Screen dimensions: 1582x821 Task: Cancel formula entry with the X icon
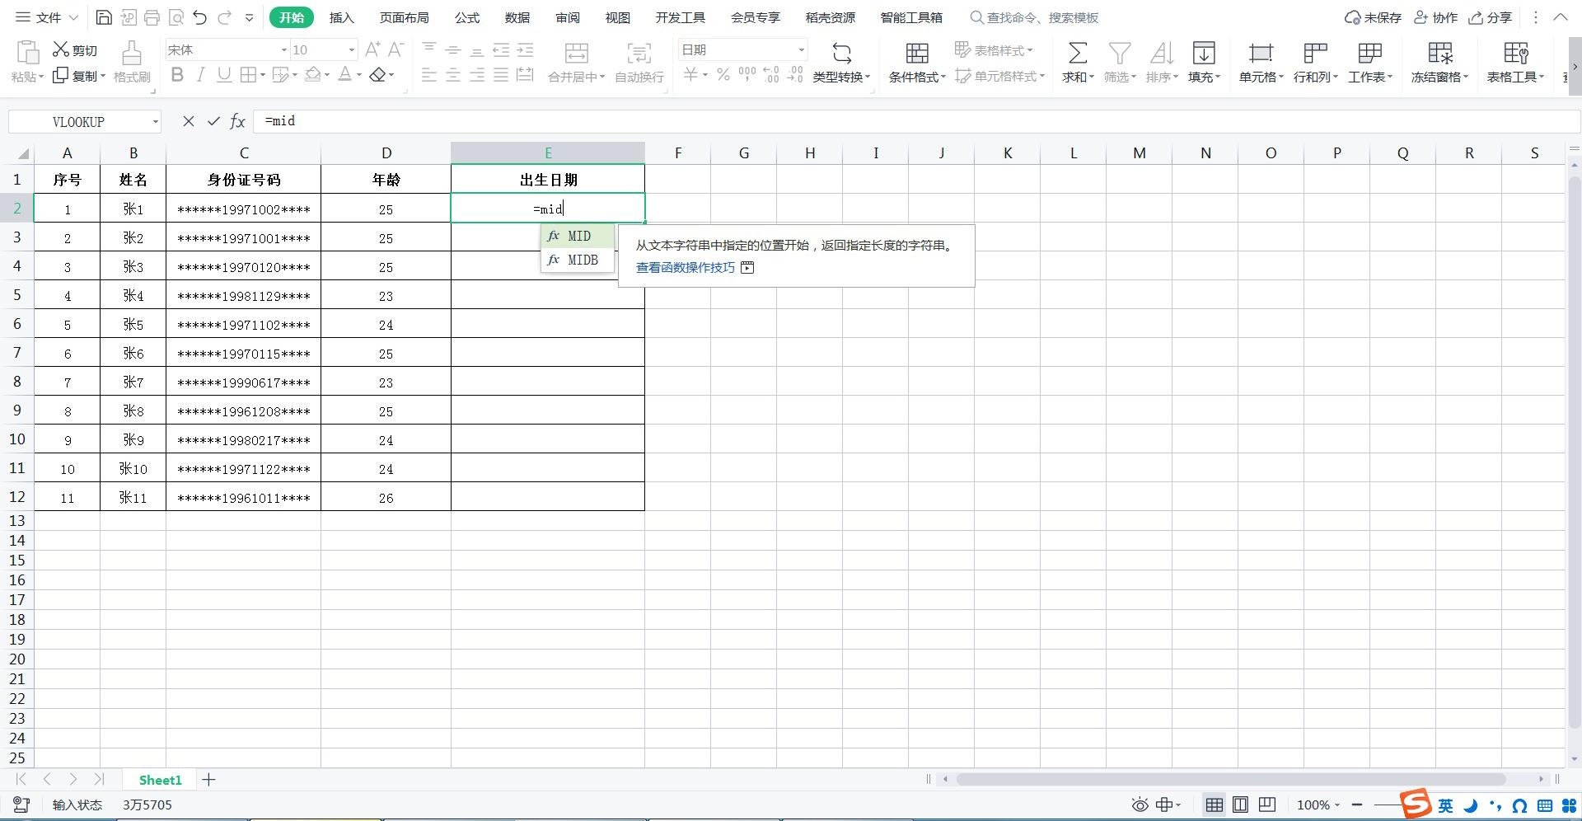coord(189,122)
